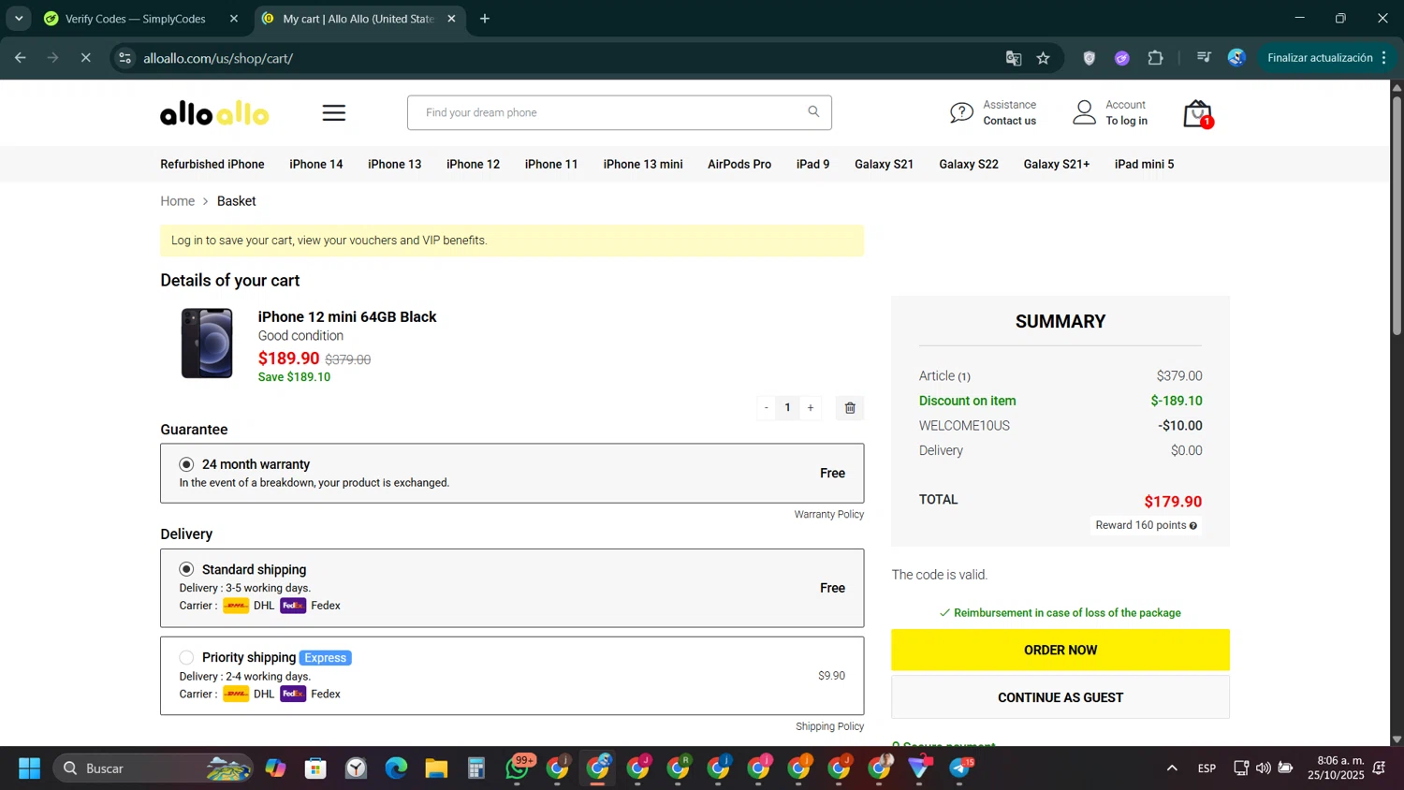Open new browser tab with plus
The height and width of the screenshot is (790, 1404).
point(485,19)
